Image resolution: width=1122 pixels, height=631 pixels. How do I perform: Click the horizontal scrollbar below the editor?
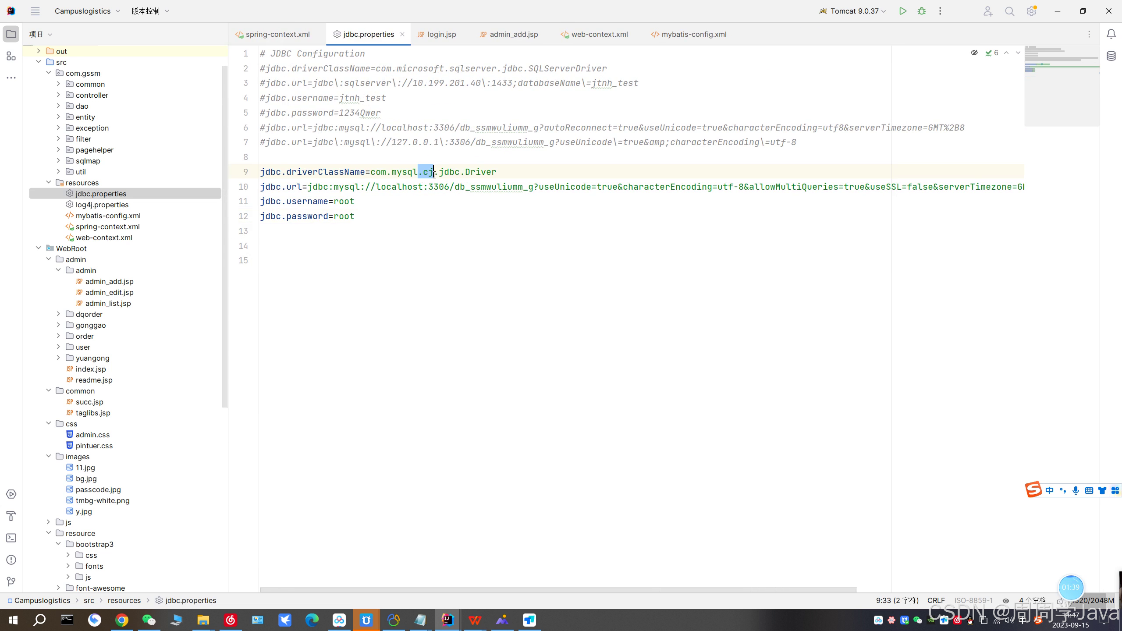557,589
